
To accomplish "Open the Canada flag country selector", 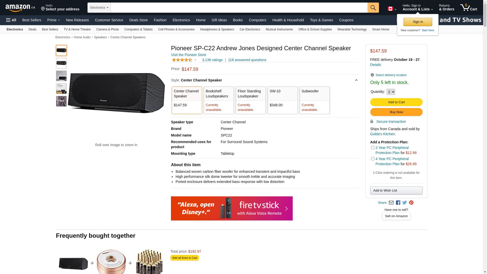I will coord(392,9).
